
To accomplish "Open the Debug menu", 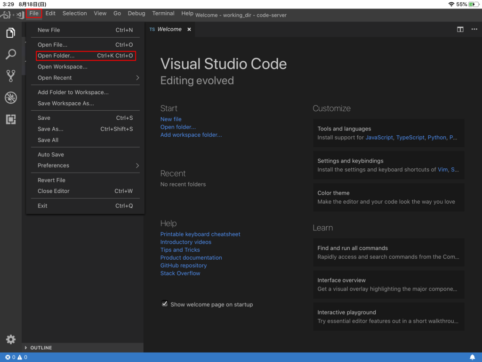I will coord(137,14).
